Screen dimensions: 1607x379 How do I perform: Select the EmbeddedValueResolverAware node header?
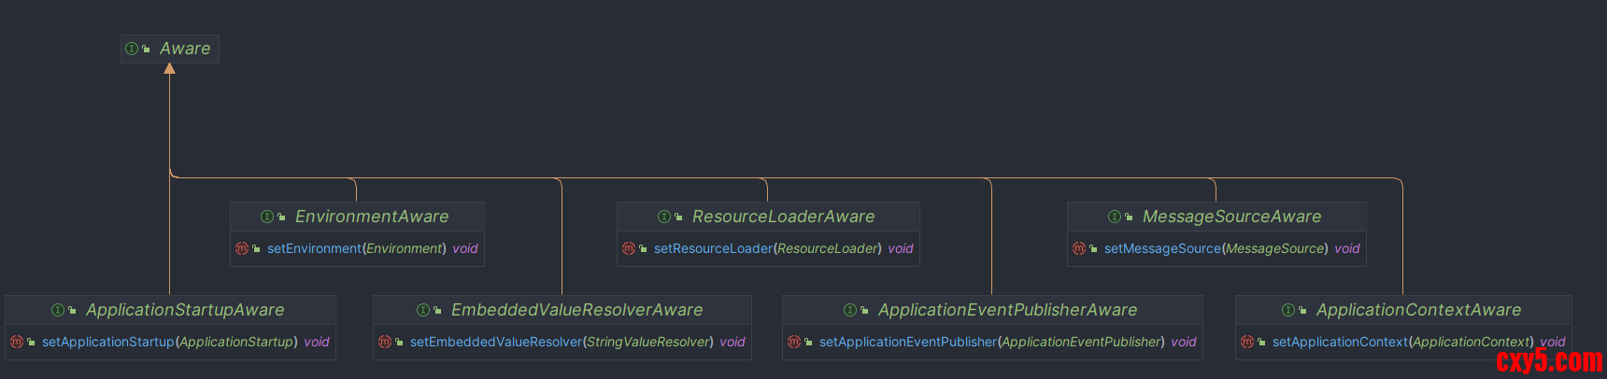tap(576, 310)
